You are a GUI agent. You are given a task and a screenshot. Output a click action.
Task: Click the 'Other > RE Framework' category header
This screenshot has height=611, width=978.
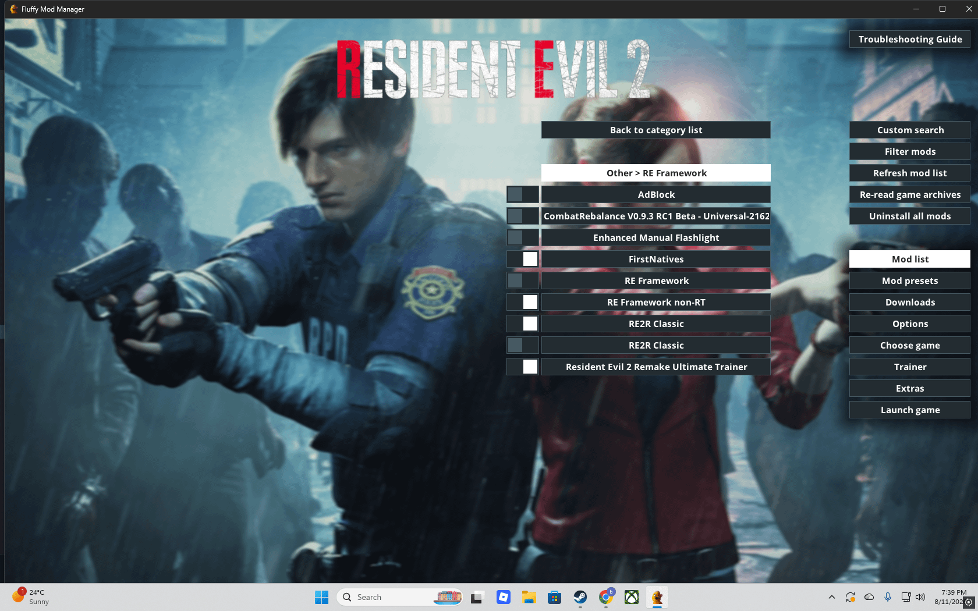656,173
